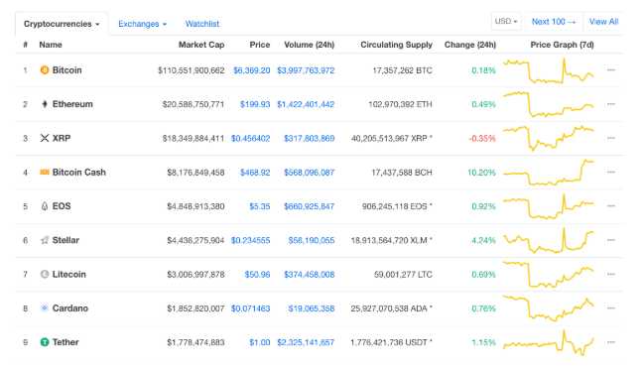
Task: Click Bitcoin price $6,369.20
Action: (252, 70)
